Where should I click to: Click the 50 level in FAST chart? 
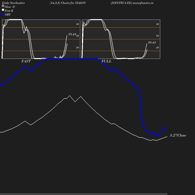[x=78, y=36]
